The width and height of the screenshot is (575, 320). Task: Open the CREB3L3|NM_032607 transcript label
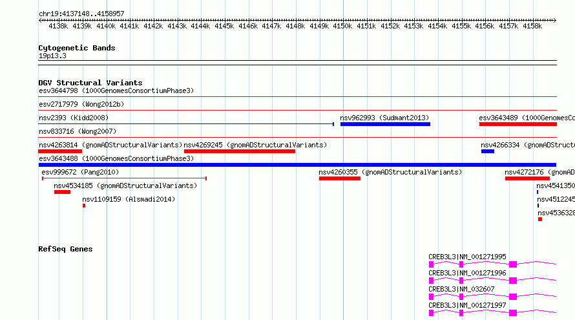point(461,289)
